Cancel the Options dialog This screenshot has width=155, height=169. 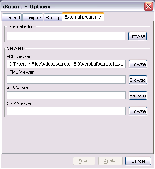coord(138,161)
